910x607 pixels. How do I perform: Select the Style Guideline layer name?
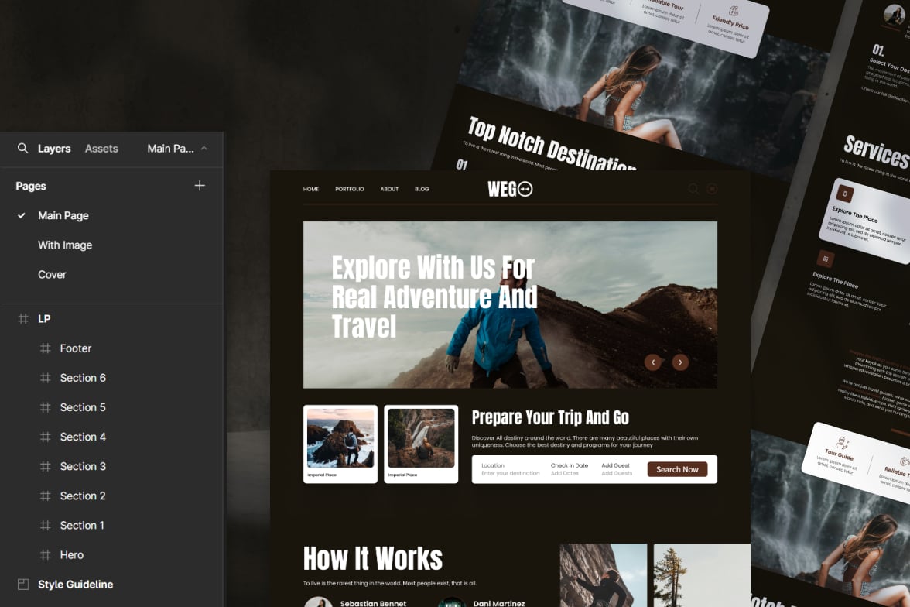(76, 585)
